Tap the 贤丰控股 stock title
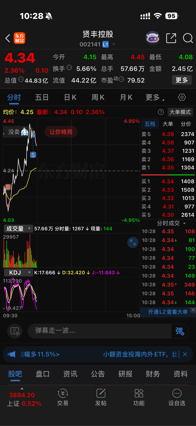Image resolution: width=196 pixels, height=426 pixels. [98, 34]
